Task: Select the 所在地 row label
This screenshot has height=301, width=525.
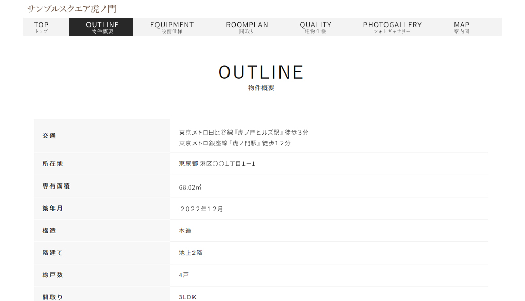Action: [52, 164]
